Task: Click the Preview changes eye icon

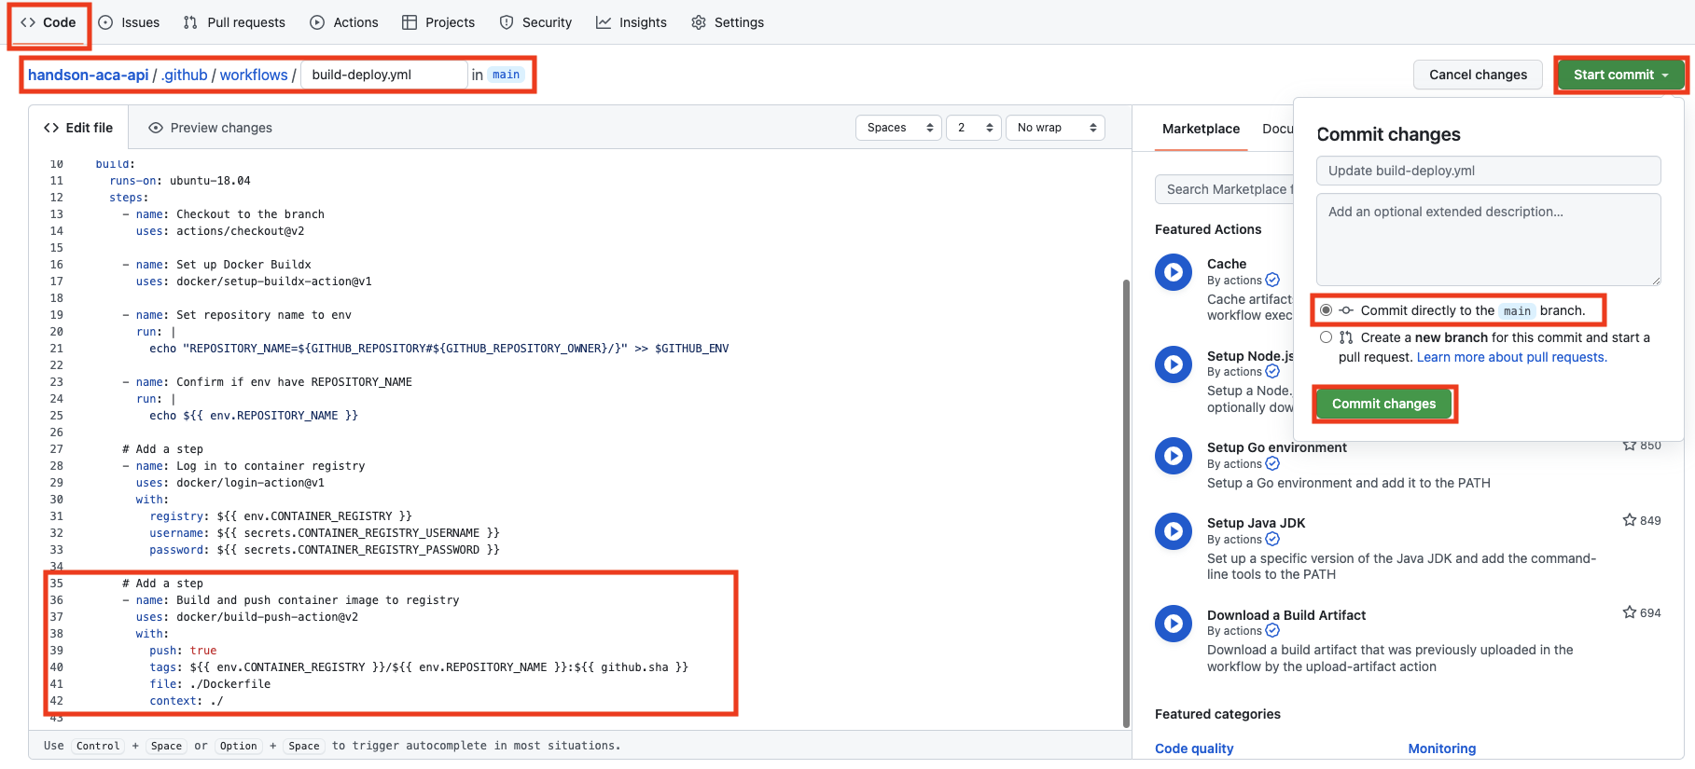Action: click(x=156, y=128)
